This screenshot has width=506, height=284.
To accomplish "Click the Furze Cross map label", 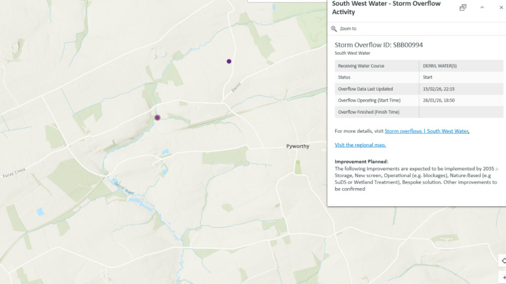I will tap(14, 171).
